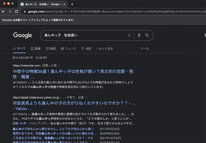Open the ツール options
Image resolution: width=206 pixels, height=143 pixels.
pyautogui.click(x=145, y=49)
